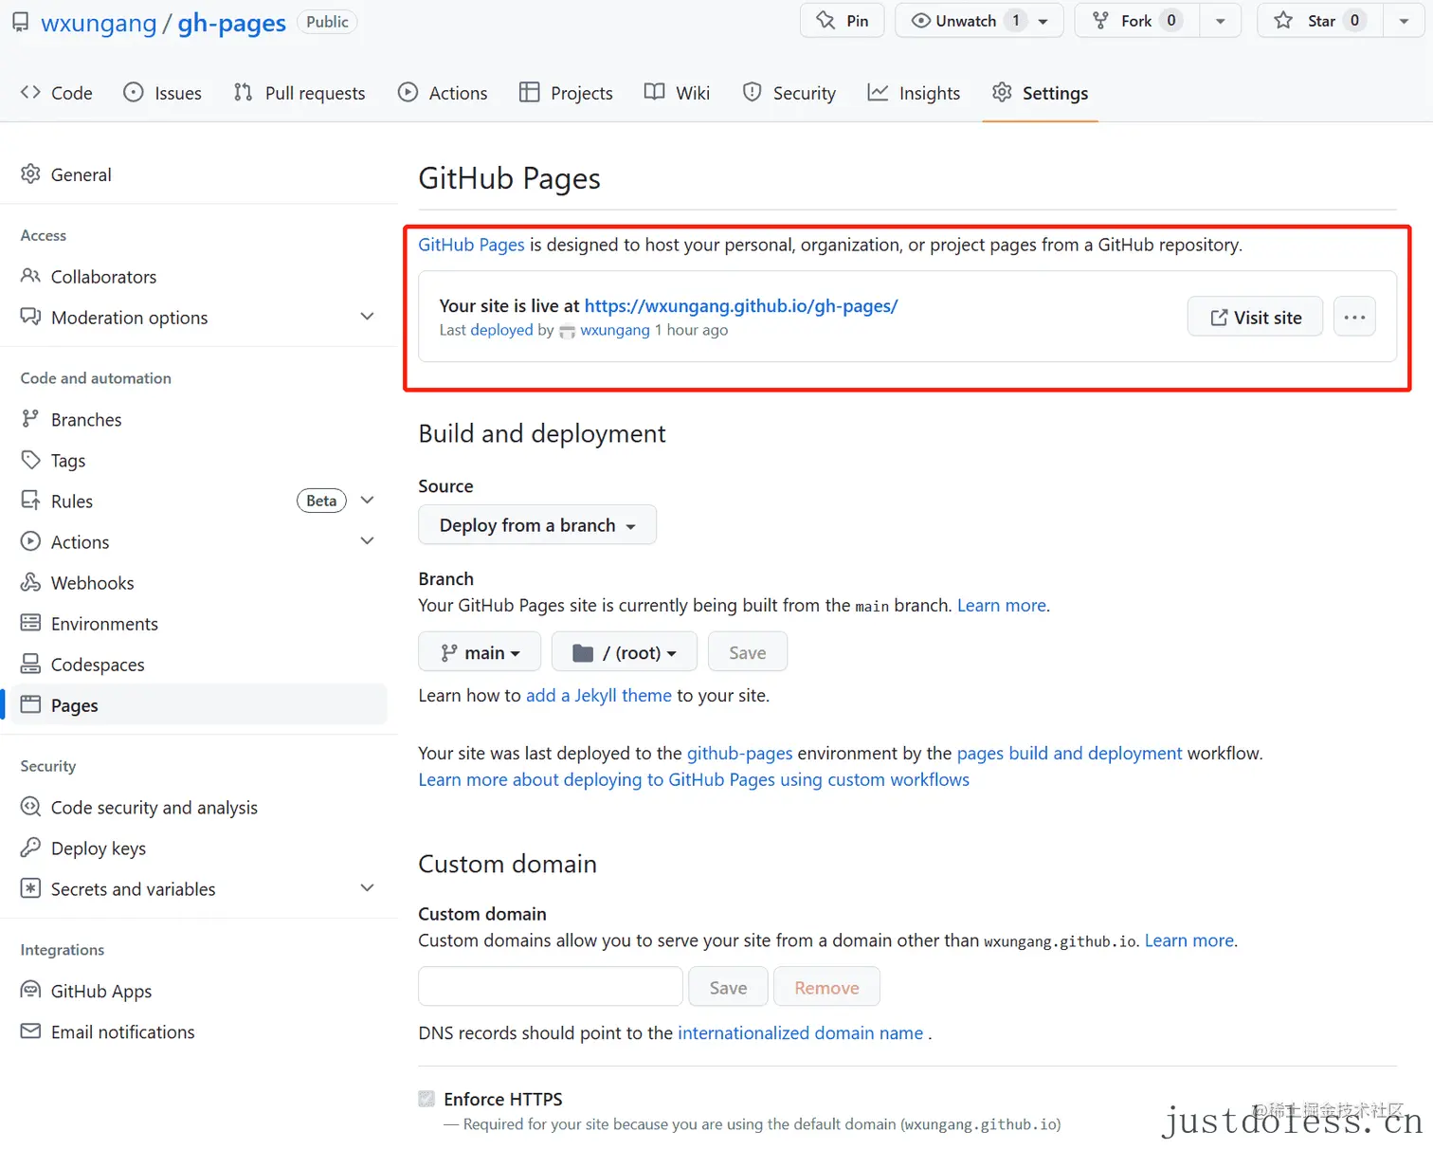Click the Branches icon in sidebar

(30, 419)
